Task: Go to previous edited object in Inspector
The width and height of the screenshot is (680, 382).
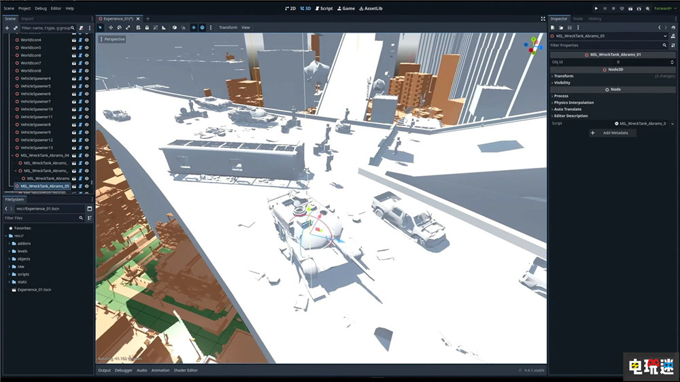Action: [659, 27]
